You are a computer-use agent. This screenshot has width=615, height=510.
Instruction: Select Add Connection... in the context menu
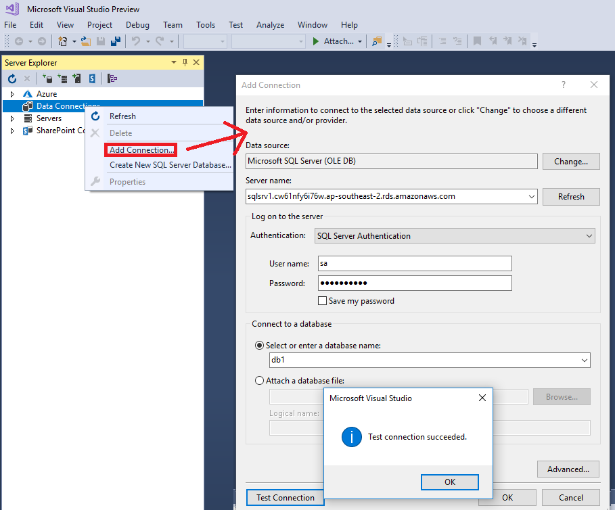click(141, 149)
